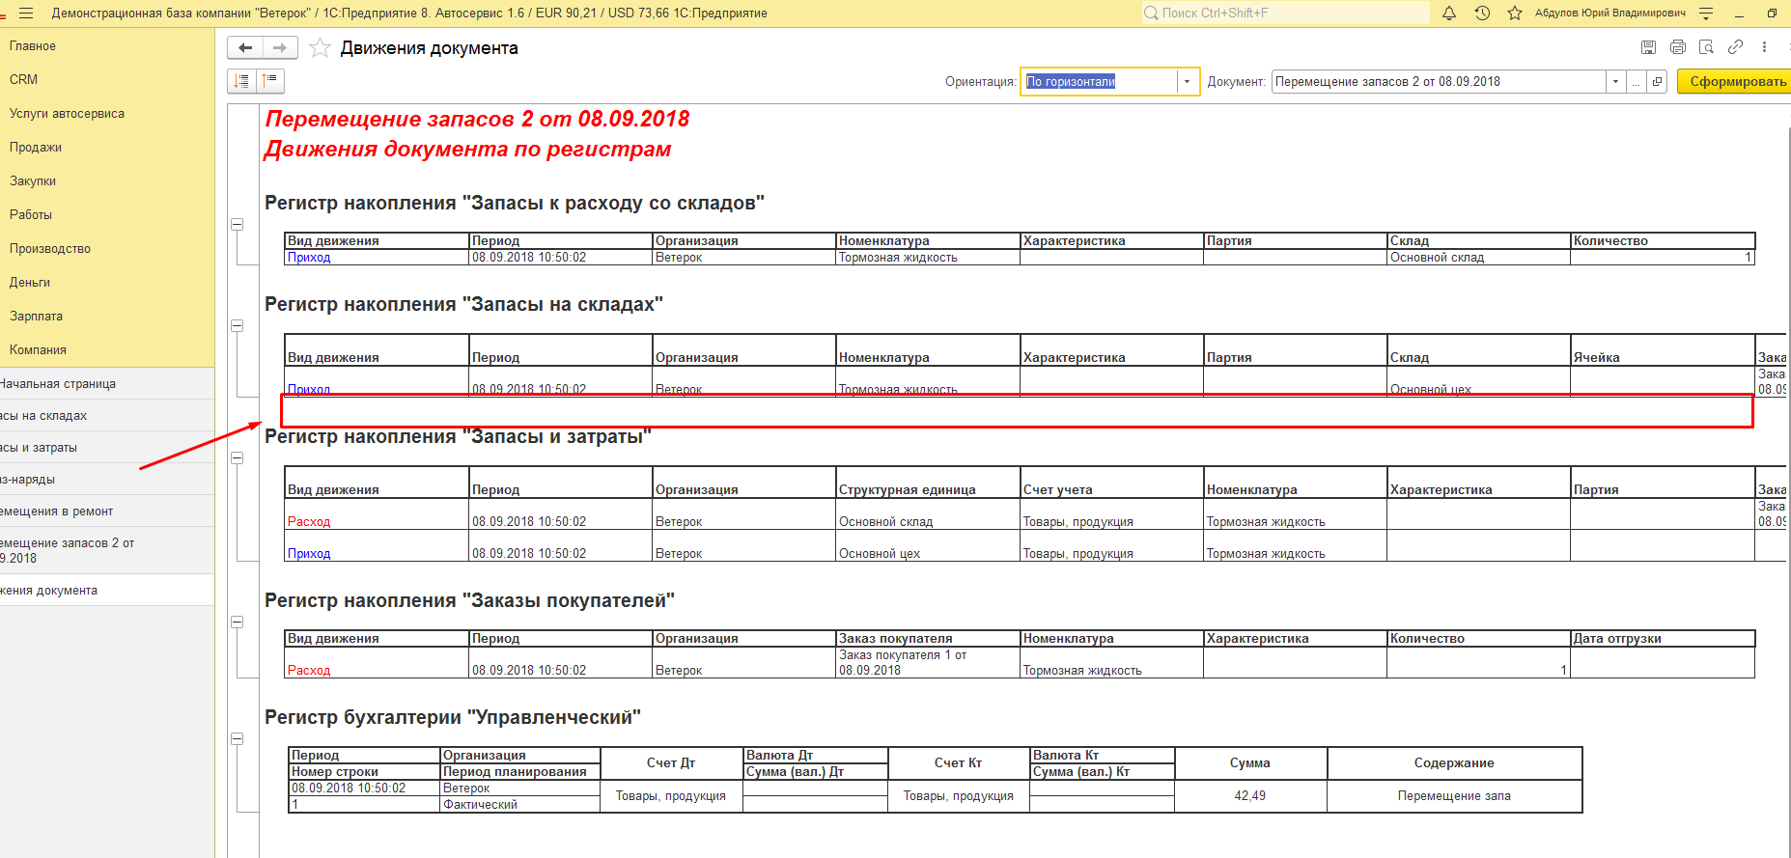Click user name Абдулов Юрий Владимирович
This screenshot has height=858, width=1791.
[x=1610, y=14]
